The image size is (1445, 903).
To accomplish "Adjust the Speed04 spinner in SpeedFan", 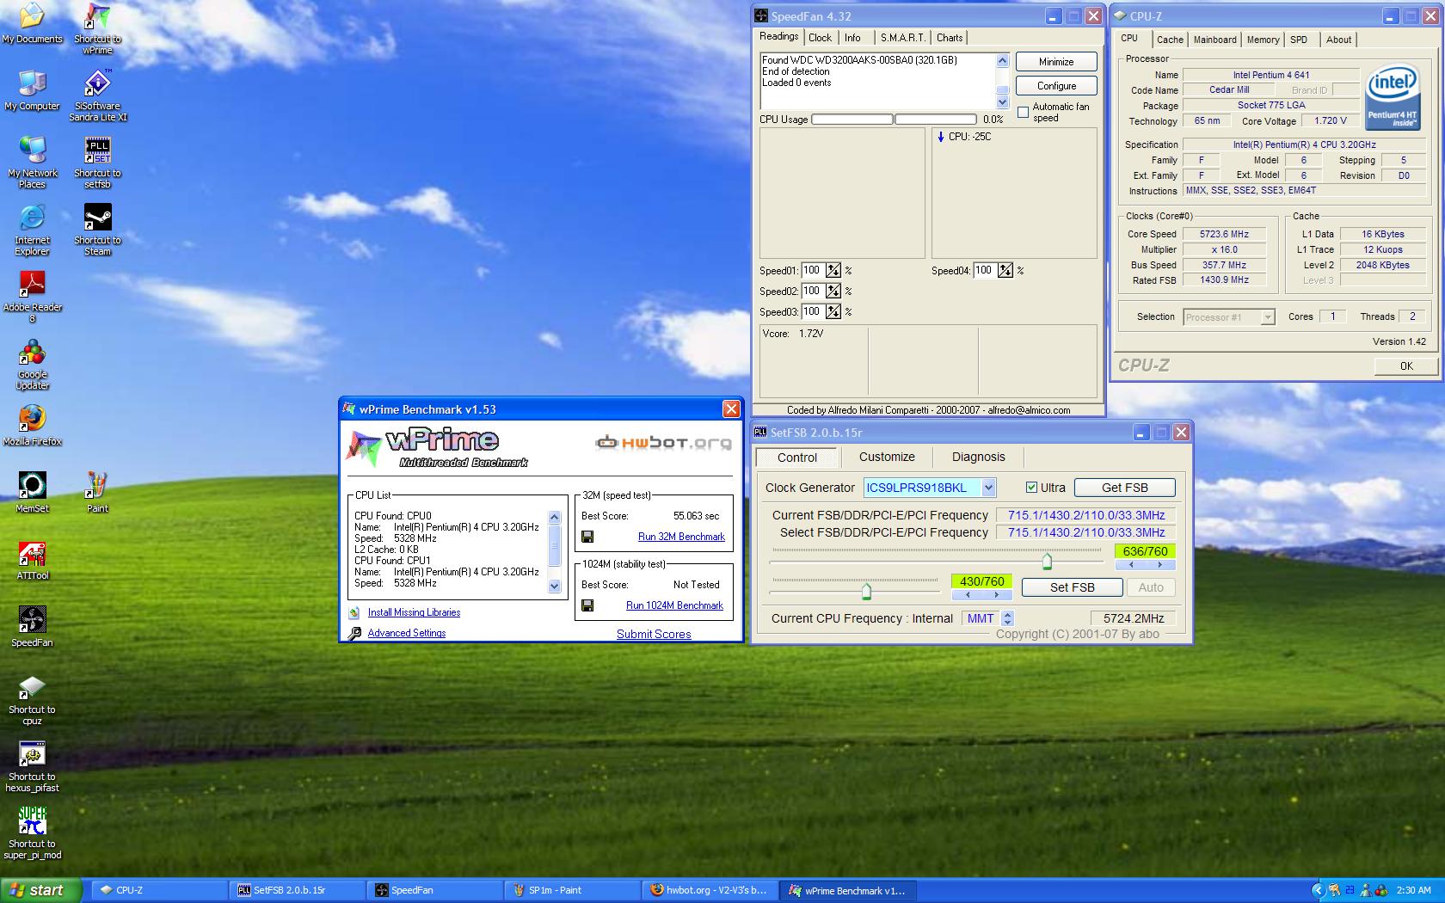I will [x=1005, y=271].
